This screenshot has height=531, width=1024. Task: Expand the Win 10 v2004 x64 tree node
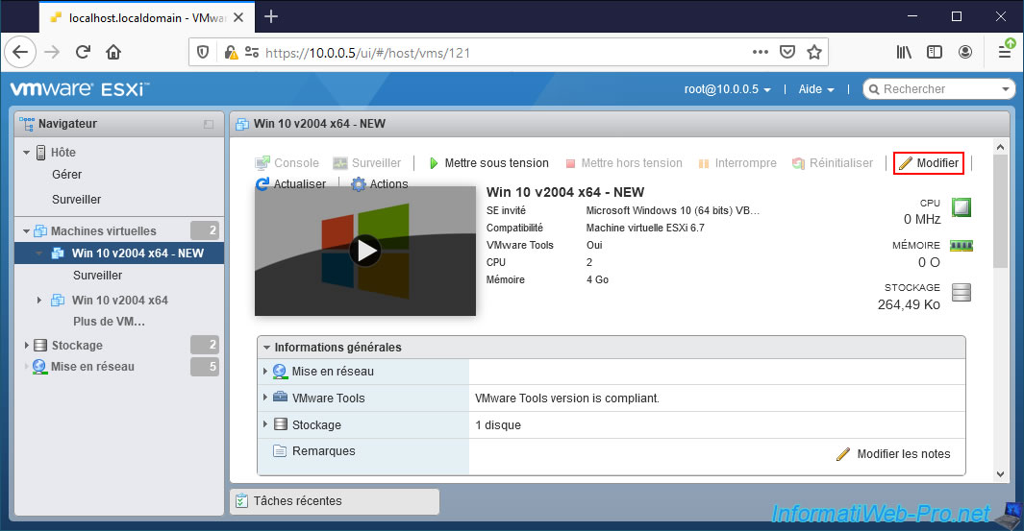point(39,301)
